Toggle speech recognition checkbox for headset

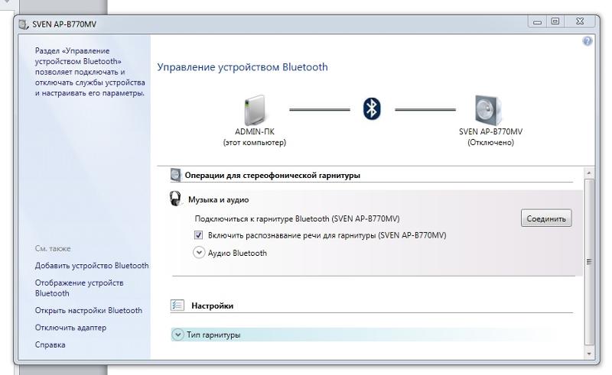coord(198,235)
